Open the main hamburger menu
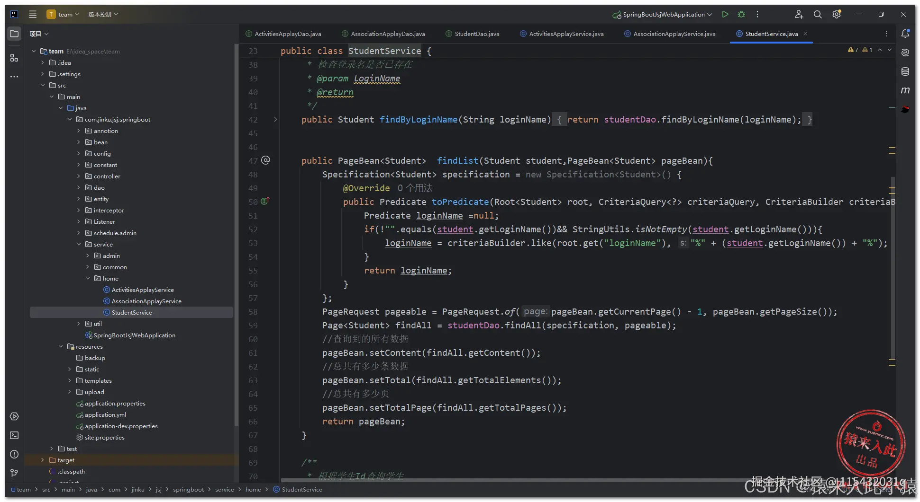920x502 pixels. [33, 14]
